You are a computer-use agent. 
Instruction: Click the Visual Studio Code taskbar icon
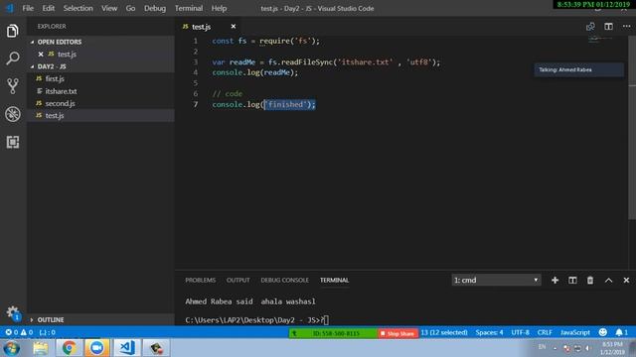point(127,348)
